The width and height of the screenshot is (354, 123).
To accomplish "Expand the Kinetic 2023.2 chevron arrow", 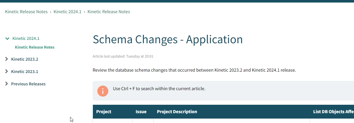I will pos(7,59).
